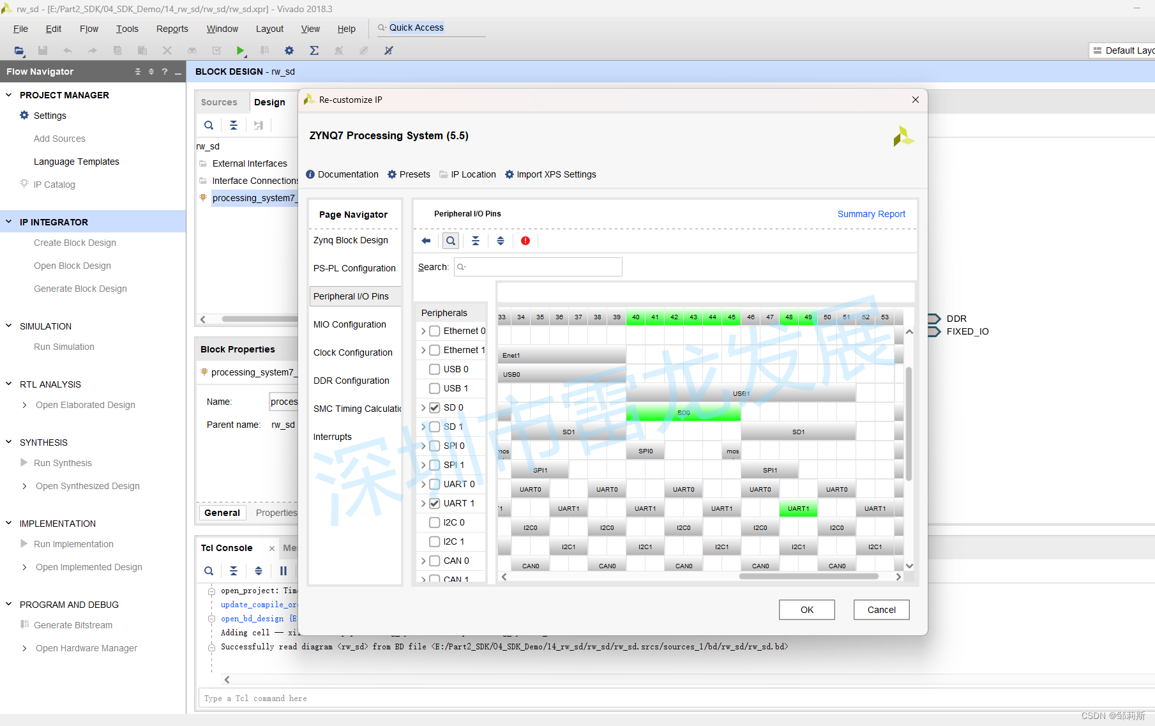Open the Reports menu

pyautogui.click(x=172, y=29)
